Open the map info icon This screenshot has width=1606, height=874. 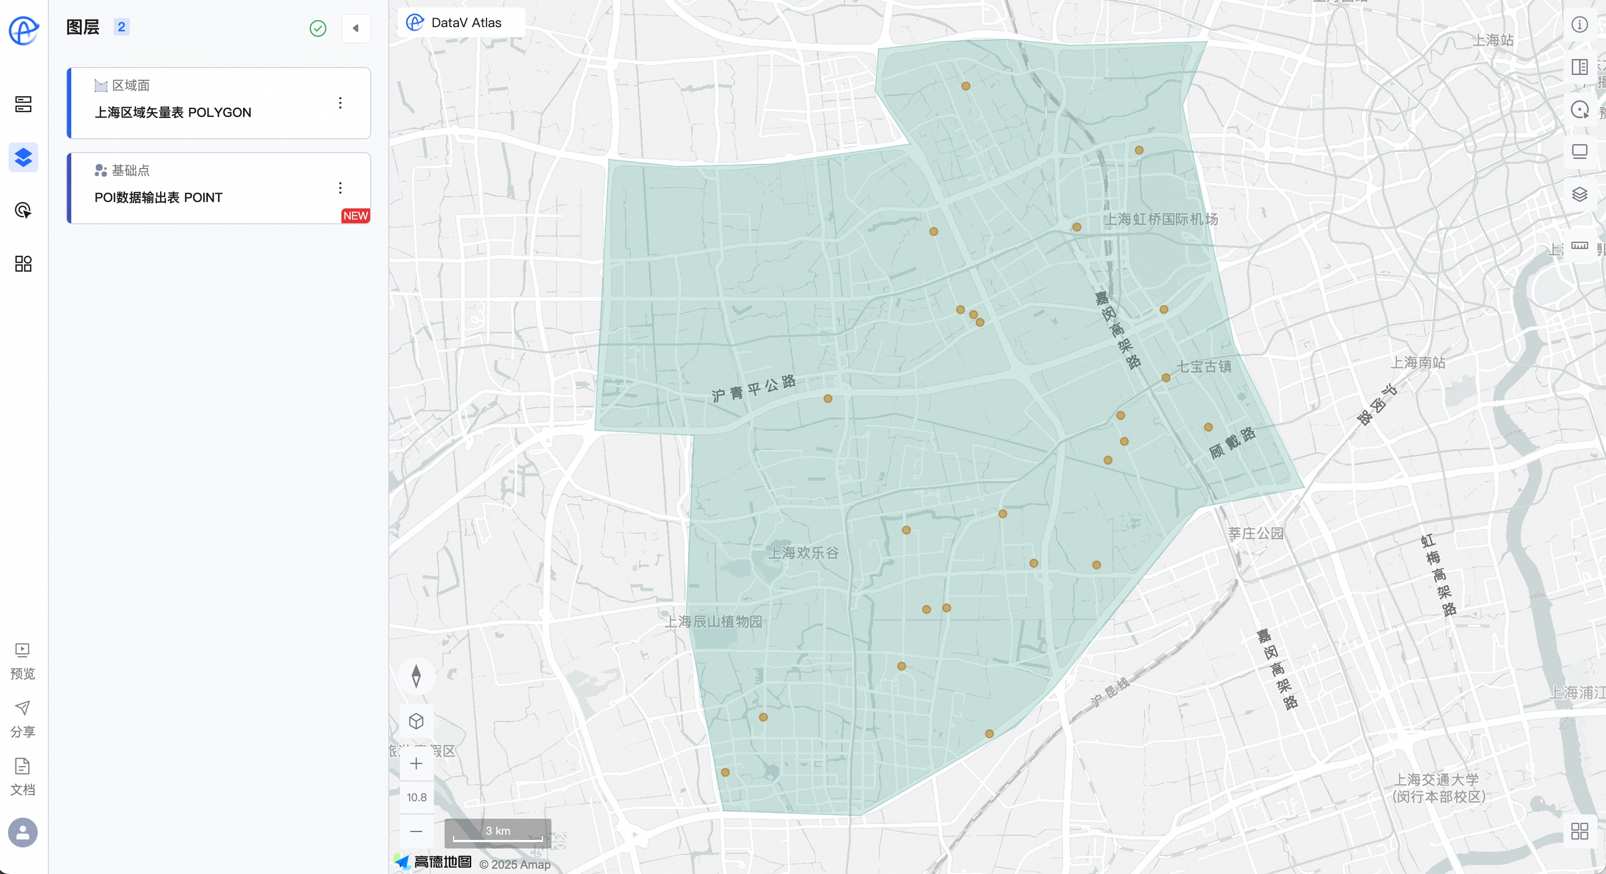click(x=1579, y=25)
